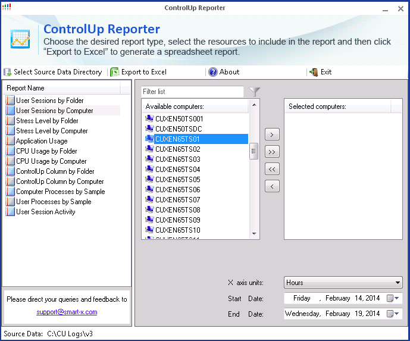Remove all computers with double left arrow
Screen dimensions: 410x341
click(272, 169)
